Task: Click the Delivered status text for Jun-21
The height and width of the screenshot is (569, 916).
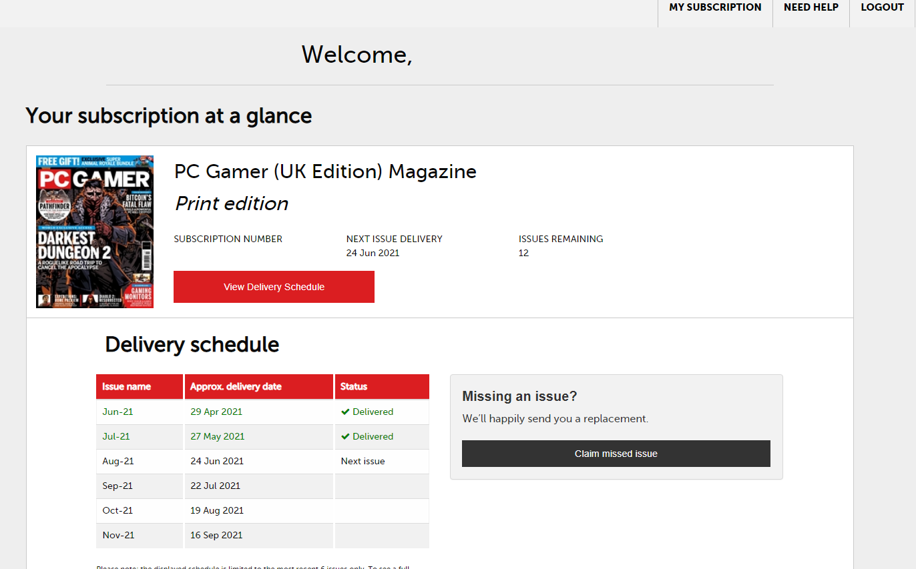Action: (x=373, y=412)
